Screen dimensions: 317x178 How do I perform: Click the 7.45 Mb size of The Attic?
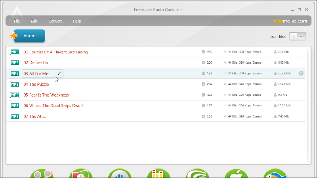click(x=283, y=116)
